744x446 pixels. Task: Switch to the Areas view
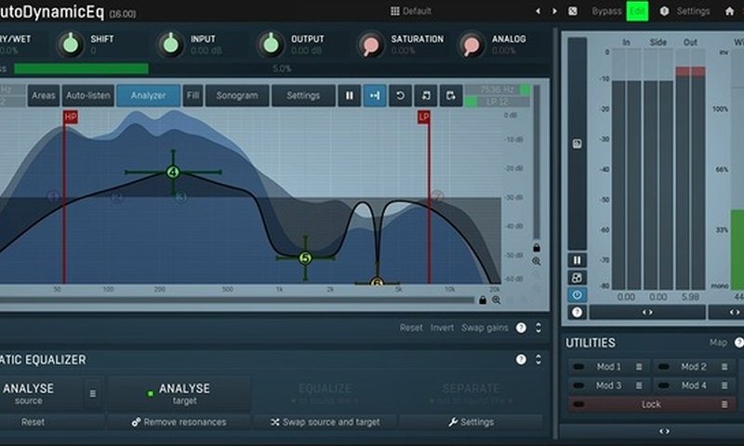click(x=44, y=96)
